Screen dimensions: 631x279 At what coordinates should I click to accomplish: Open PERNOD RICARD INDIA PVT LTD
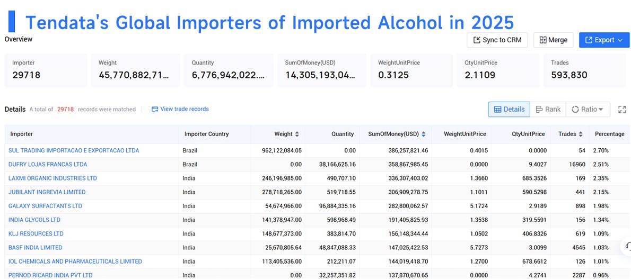click(50, 275)
